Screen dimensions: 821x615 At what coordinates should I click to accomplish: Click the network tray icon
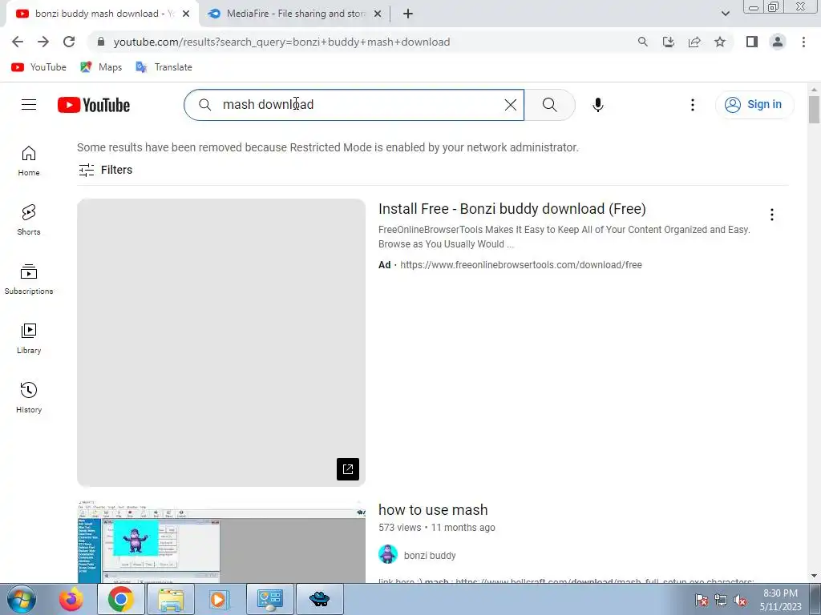721,601
